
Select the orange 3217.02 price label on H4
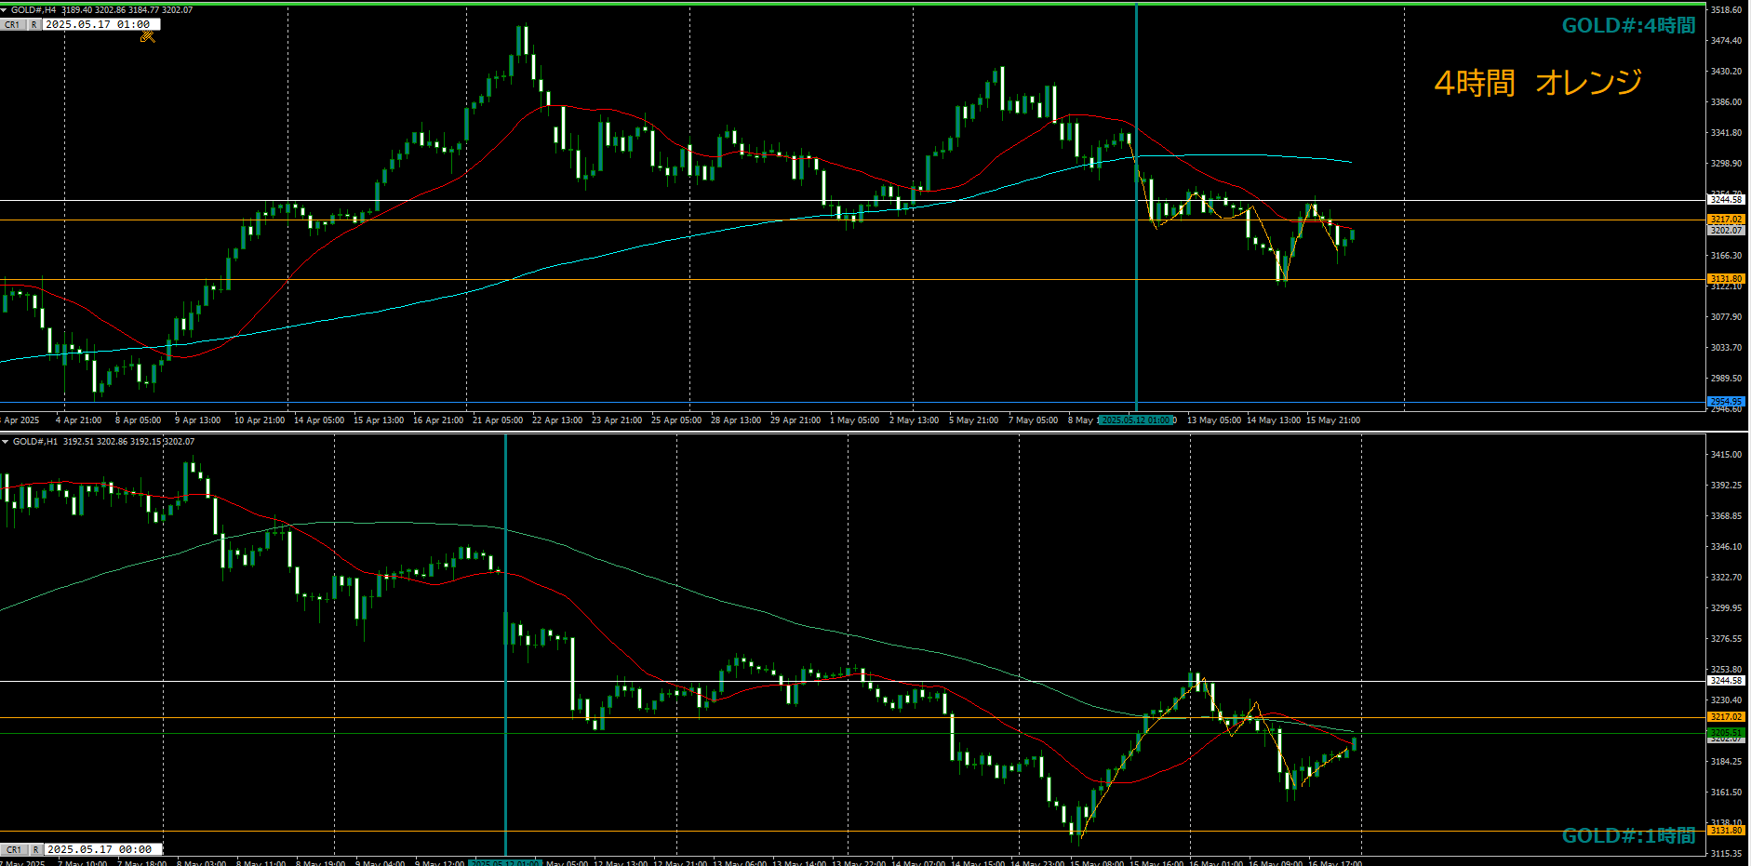coord(1726,220)
